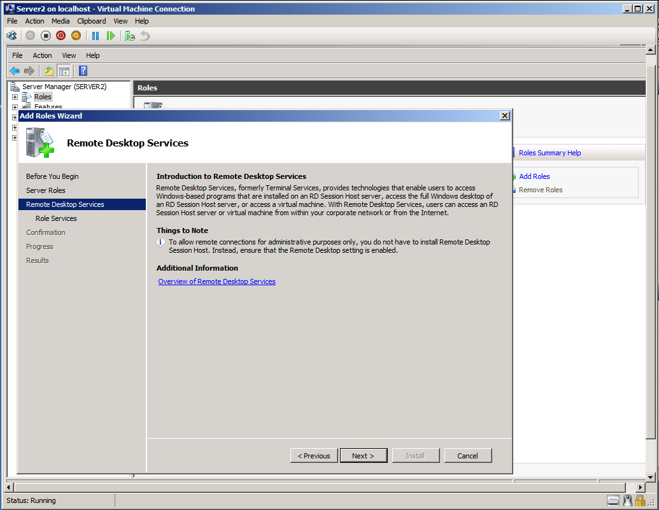Click the 'Introduction to Remote Desktop Services' heading
The width and height of the screenshot is (659, 510).
pos(231,176)
